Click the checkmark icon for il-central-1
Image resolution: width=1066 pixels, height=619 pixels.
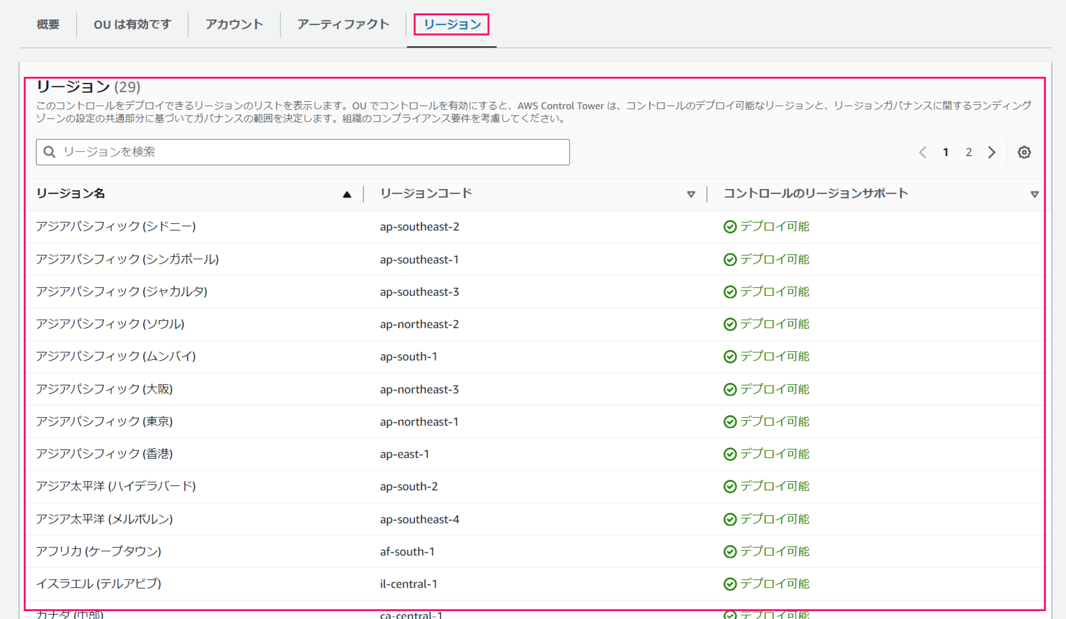[730, 584]
